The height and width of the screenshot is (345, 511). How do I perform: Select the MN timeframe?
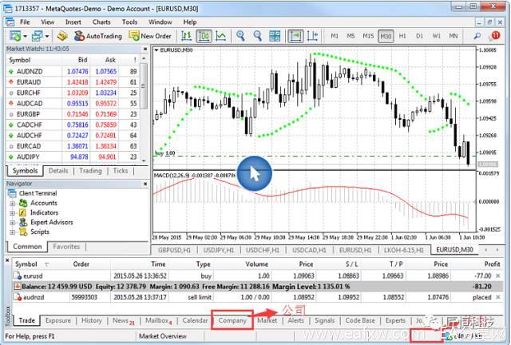tap(454, 36)
